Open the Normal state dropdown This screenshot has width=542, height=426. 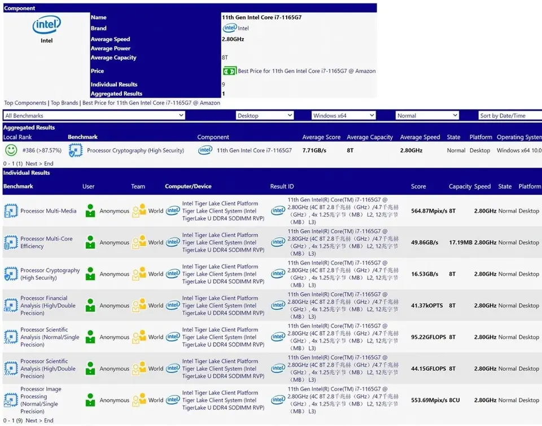(427, 116)
